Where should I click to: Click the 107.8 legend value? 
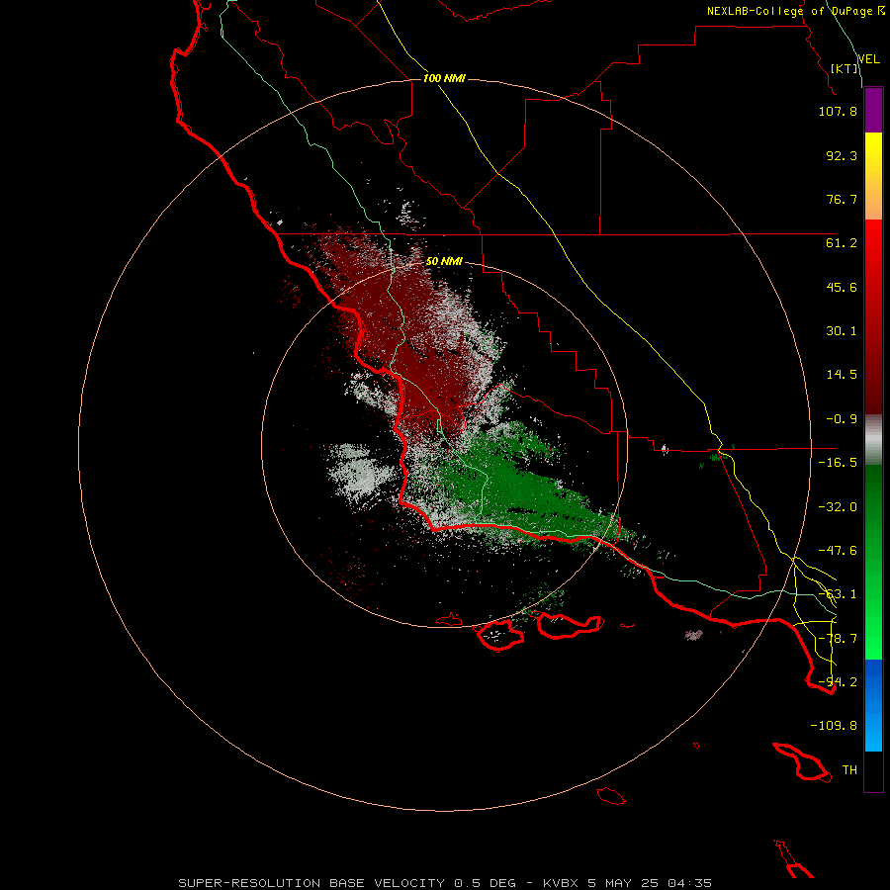click(x=838, y=111)
